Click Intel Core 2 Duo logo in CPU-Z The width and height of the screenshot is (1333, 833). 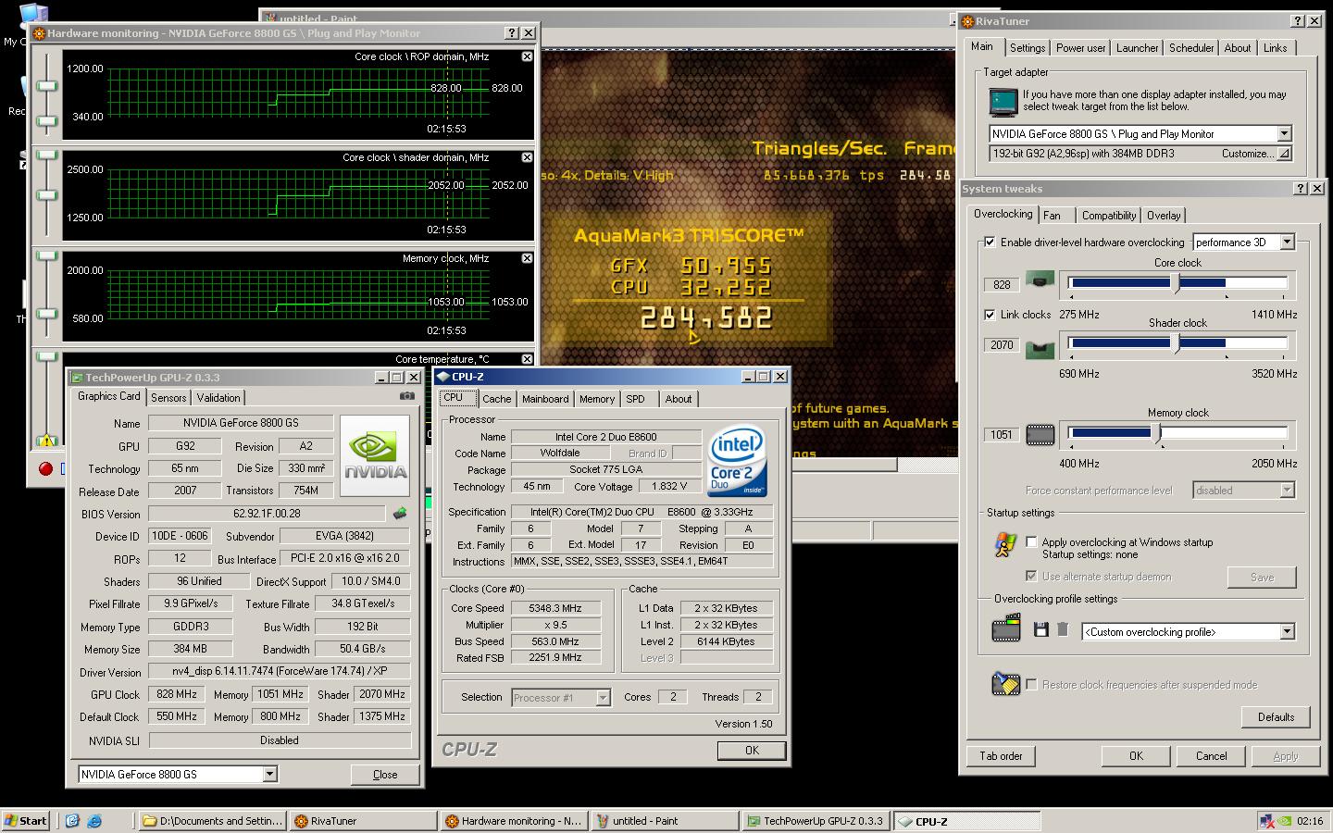pyautogui.click(x=737, y=461)
